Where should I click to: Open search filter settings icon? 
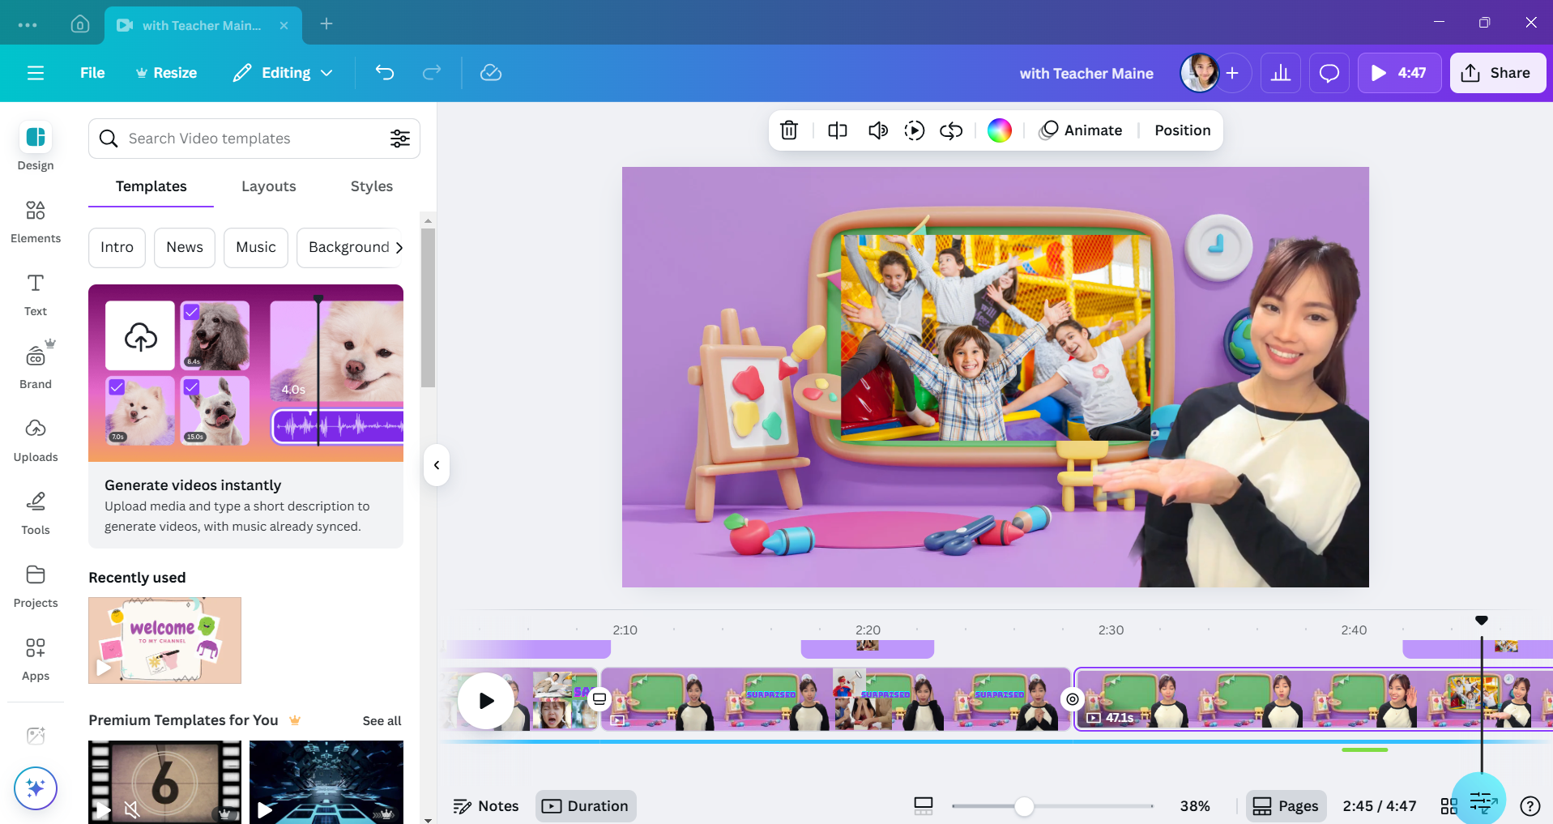coord(400,139)
